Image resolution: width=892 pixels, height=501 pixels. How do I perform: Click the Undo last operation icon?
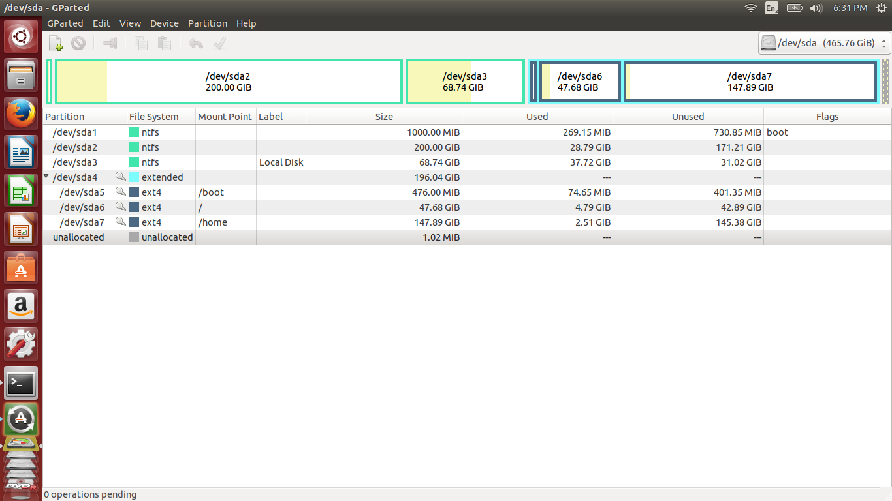(x=196, y=43)
